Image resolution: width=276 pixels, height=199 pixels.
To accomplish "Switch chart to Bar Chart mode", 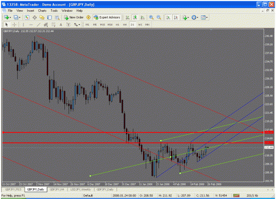I will click(x=128, y=17).
